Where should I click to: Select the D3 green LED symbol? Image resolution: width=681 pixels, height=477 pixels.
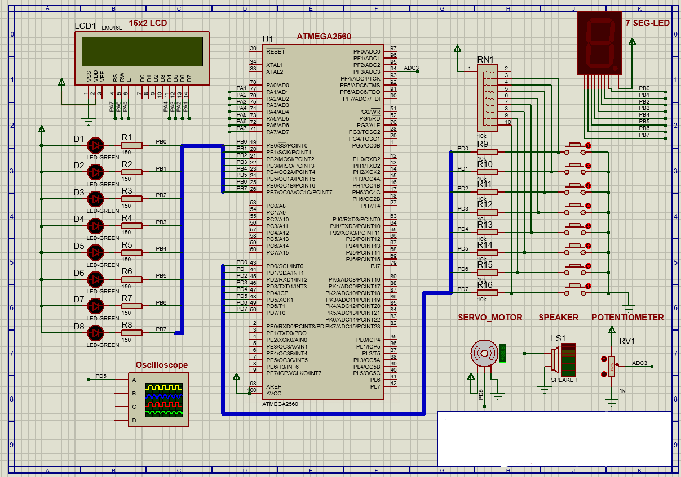(x=96, y=198)
